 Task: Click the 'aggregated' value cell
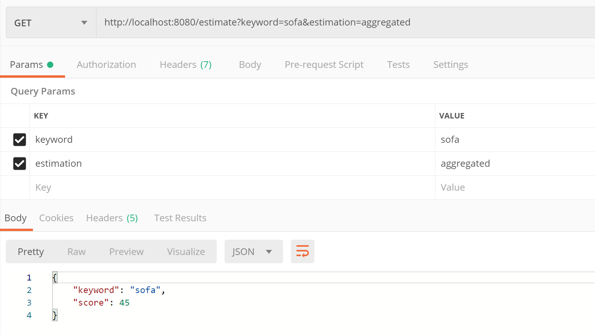click(x=515, y=164)
